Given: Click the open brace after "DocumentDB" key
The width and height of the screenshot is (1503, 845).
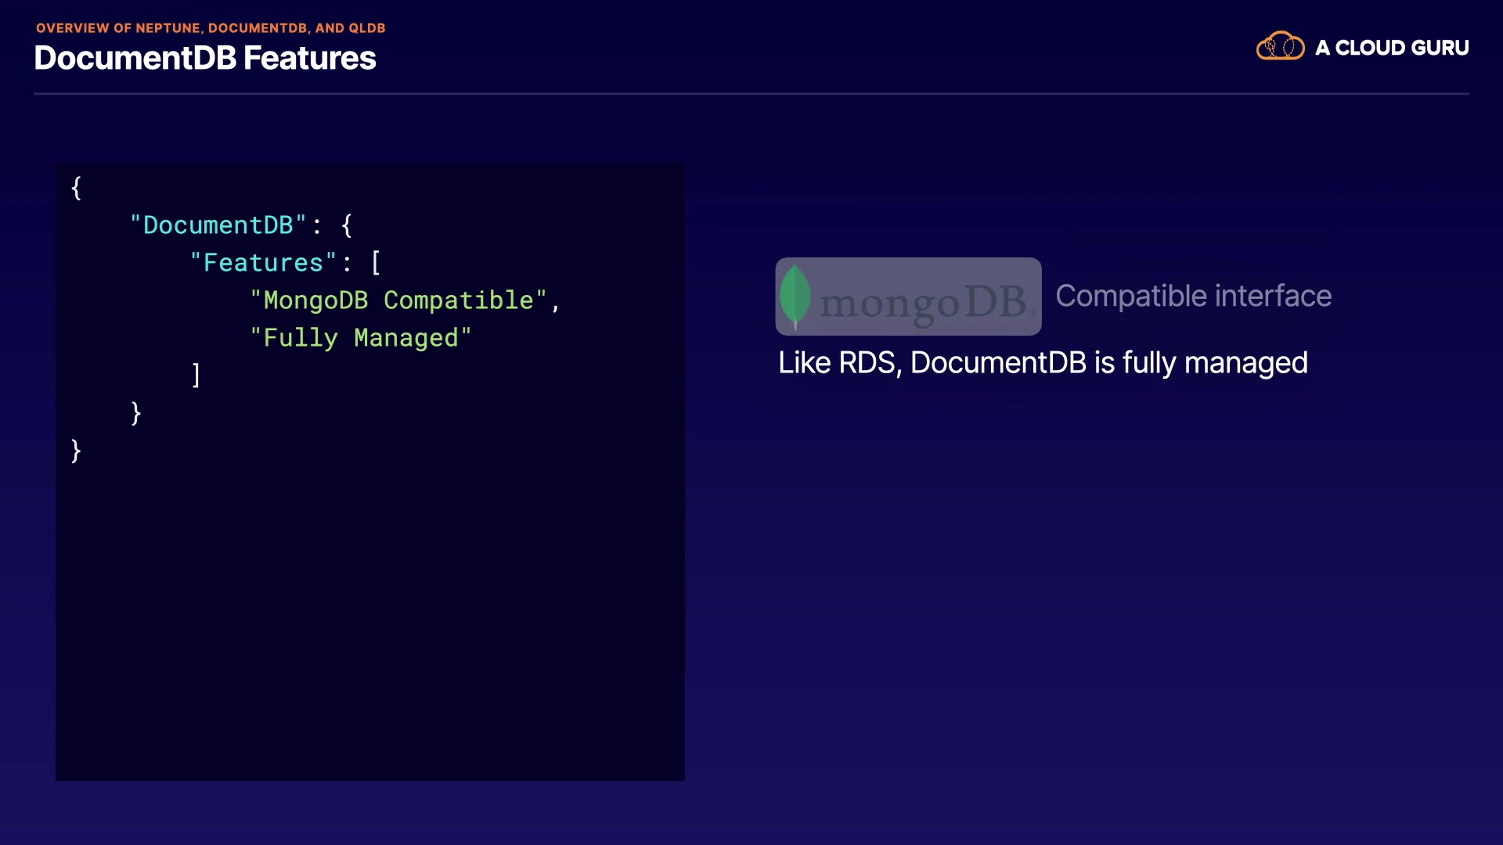Looking at the screenshot, I should pyautogui.click(x=347, y=225).
